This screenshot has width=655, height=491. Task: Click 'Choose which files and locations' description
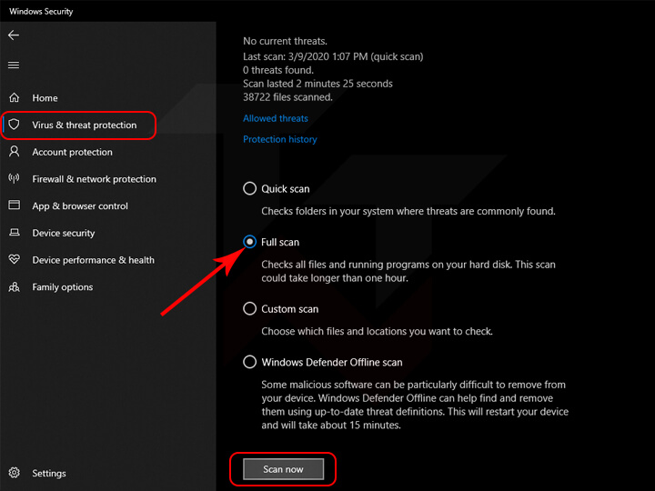(377, 331)
